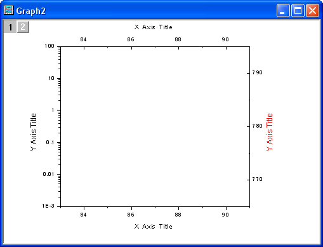
Task: Click the top axis 90 tick label
Action: 225,39
